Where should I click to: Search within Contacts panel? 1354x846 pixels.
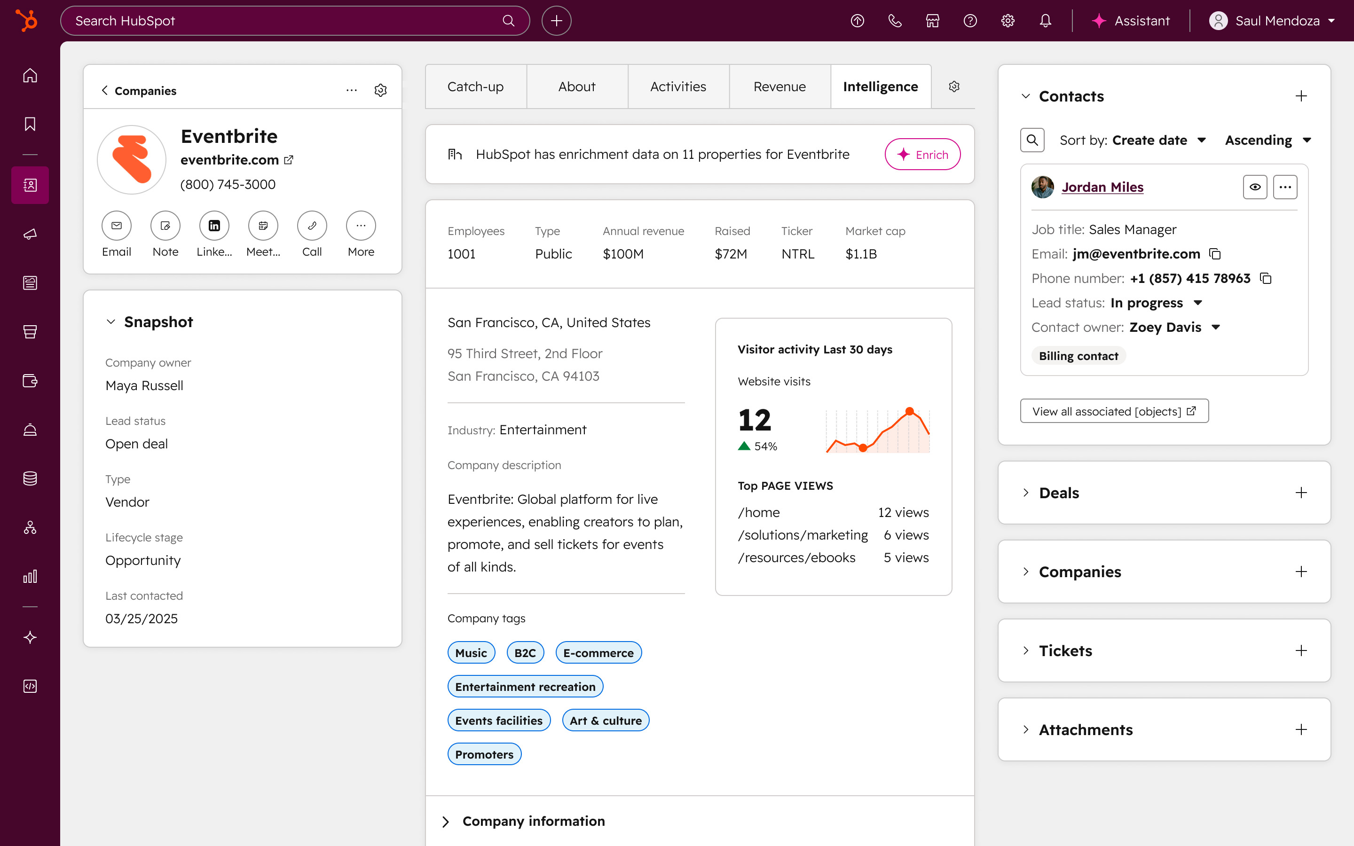[1032, 140]
